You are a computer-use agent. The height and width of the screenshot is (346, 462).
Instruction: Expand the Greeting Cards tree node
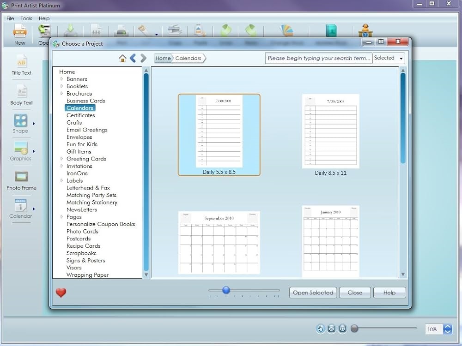61,159
